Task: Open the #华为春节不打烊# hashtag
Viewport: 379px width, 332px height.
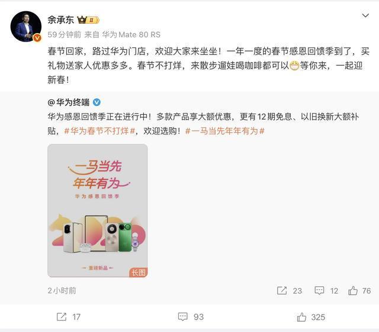Action: (x=99, y=131)
